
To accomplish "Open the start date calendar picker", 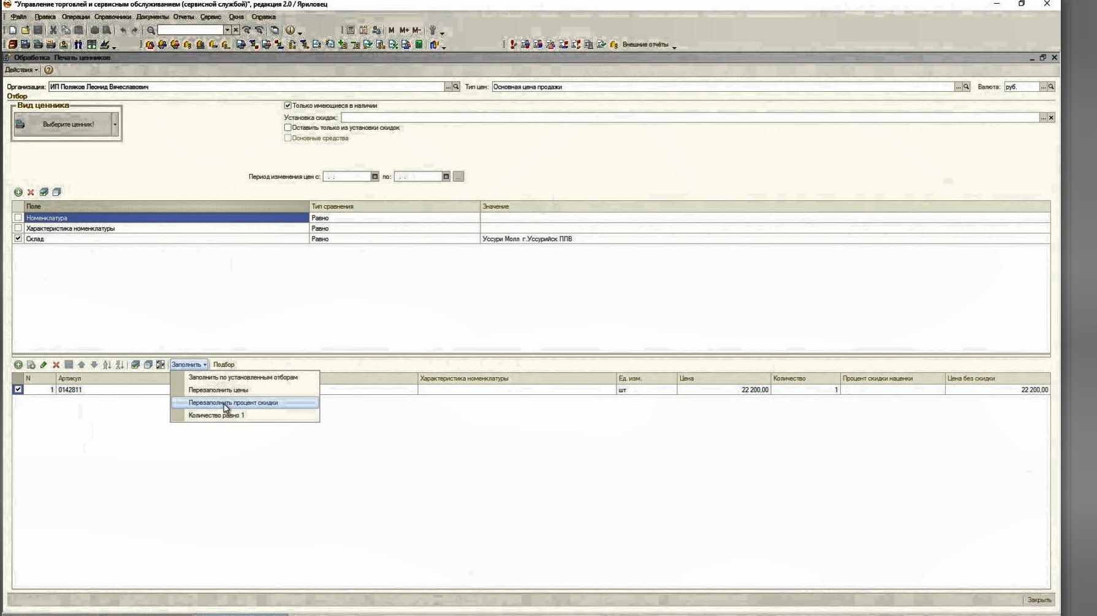I will (x=375, y=176).
